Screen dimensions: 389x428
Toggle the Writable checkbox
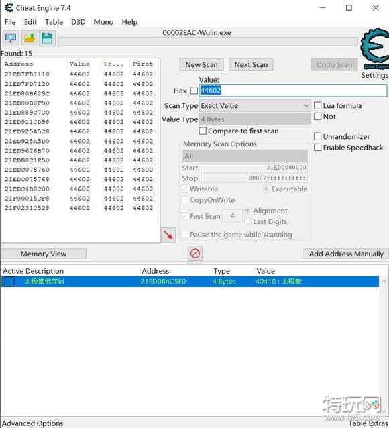(184, 189)
